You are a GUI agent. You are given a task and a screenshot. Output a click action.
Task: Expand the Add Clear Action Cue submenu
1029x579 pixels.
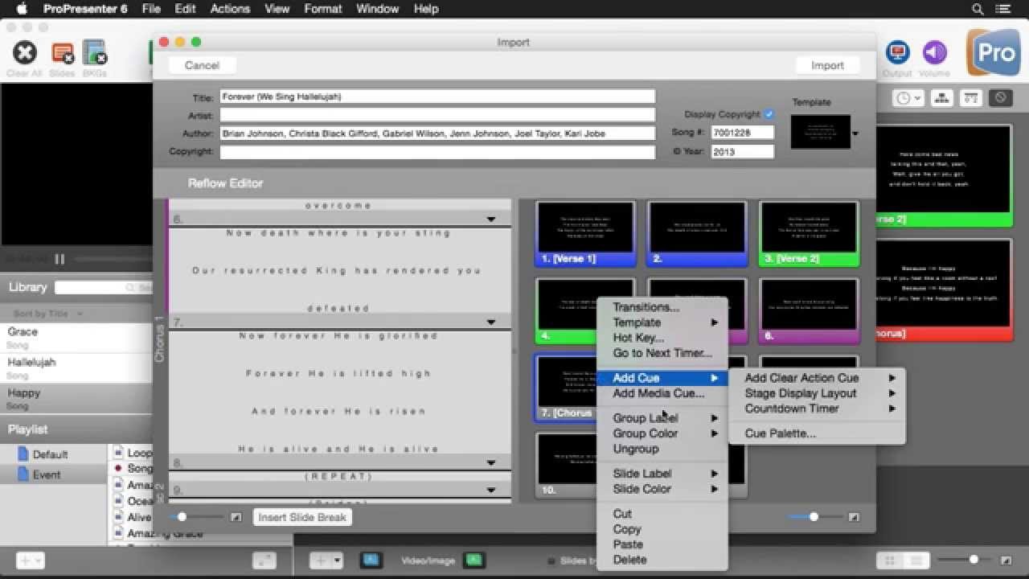pos(817,378)
